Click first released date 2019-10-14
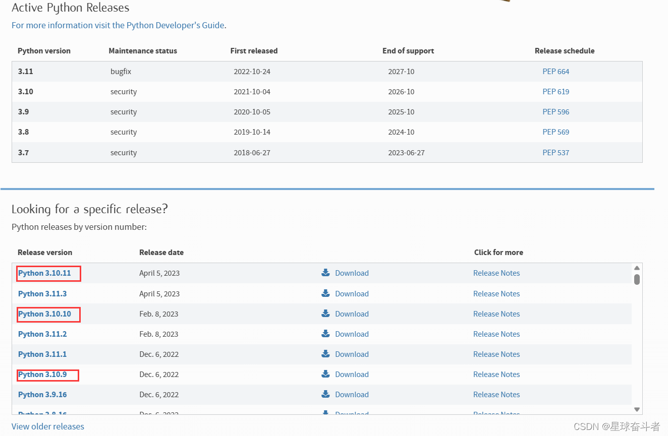Screen dimensions: 668x436 pyautogui.click(x=252, y=132)
